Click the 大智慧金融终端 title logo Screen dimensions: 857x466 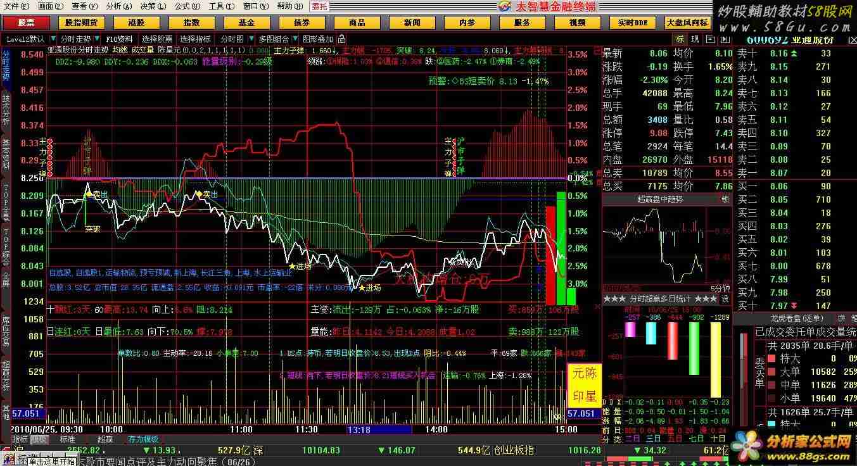pos(549,6)
